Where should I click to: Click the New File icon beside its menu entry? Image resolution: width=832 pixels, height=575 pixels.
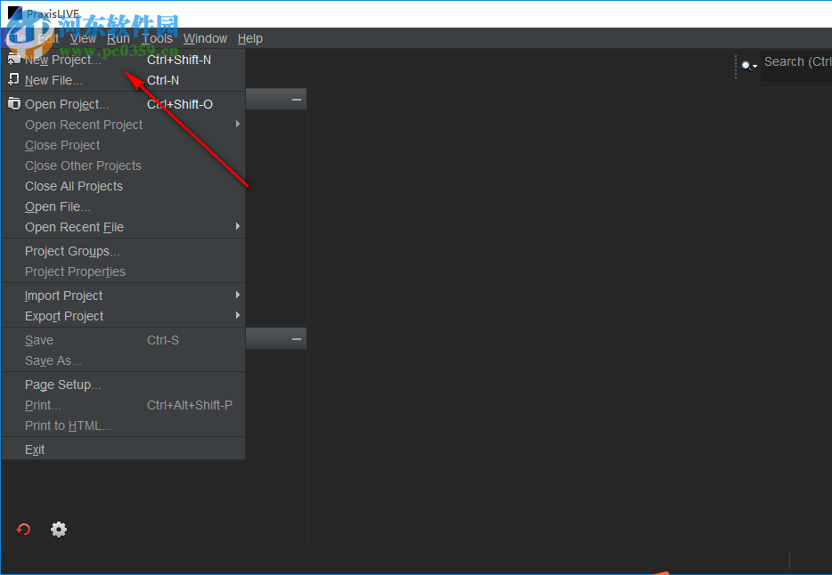coord(13,79)
